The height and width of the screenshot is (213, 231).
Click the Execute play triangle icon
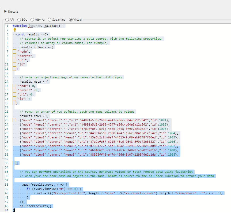coord(6,12)
